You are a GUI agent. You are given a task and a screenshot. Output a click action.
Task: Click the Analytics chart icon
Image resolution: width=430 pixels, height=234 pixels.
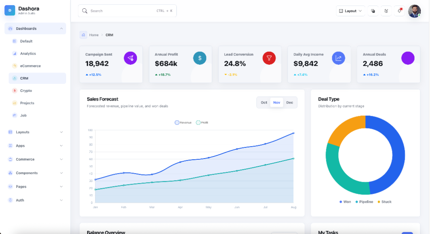[15, 53]
